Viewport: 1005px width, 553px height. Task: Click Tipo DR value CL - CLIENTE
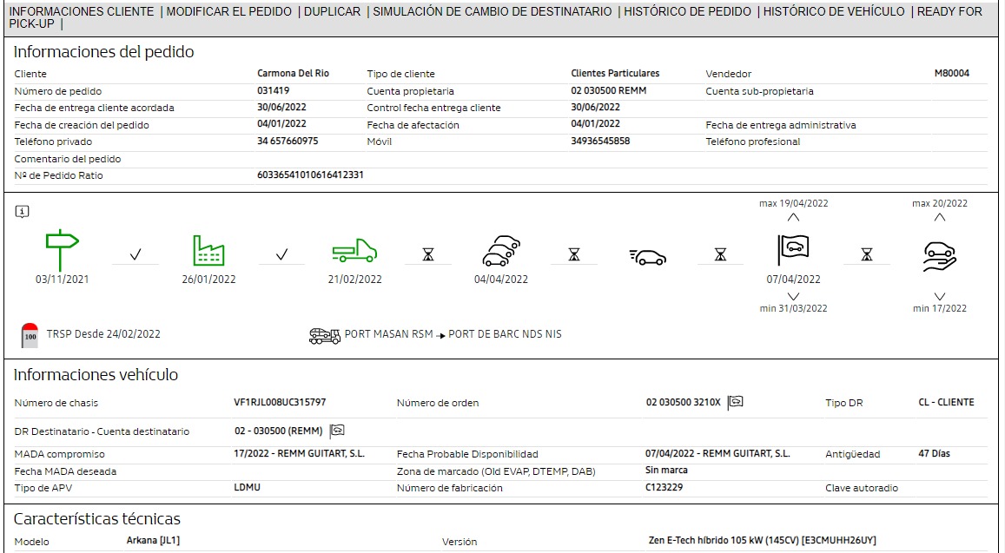coord(946,402)
